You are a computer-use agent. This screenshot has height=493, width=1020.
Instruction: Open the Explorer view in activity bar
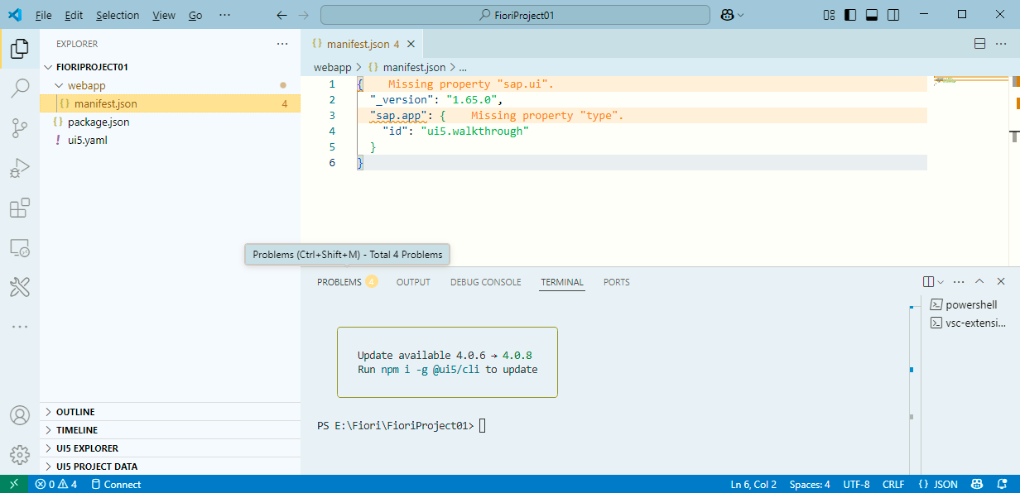coord(20,50)
